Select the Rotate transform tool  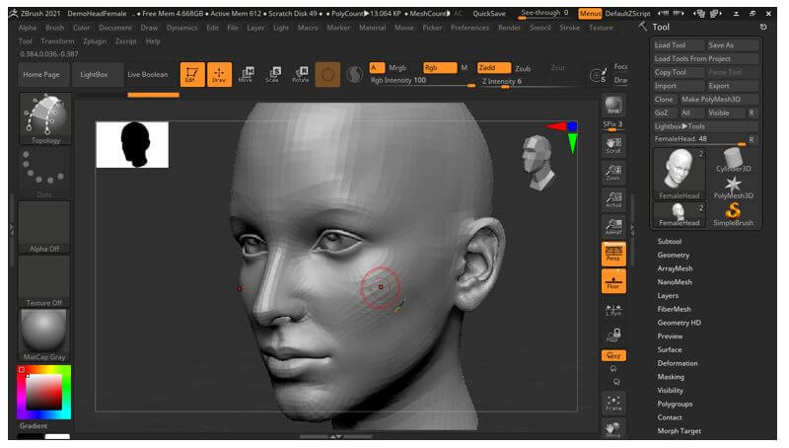301,74
